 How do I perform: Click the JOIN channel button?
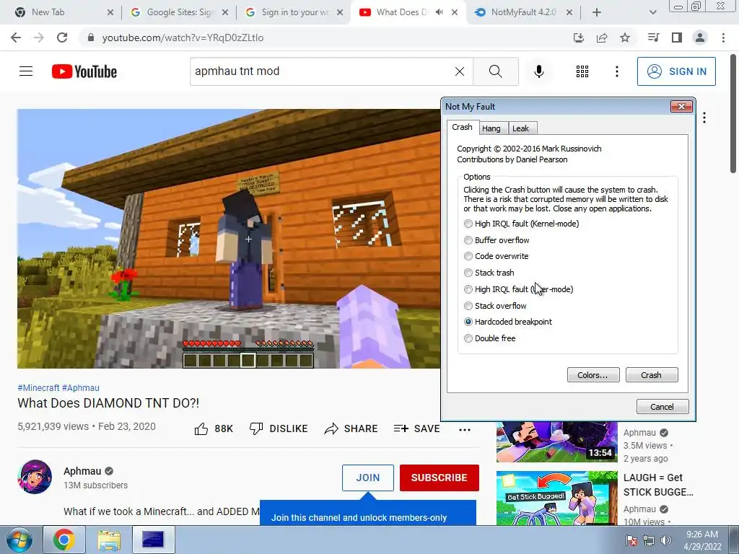pos(367,478)
